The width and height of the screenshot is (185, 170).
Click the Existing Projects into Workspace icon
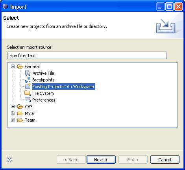pos(28,86)
